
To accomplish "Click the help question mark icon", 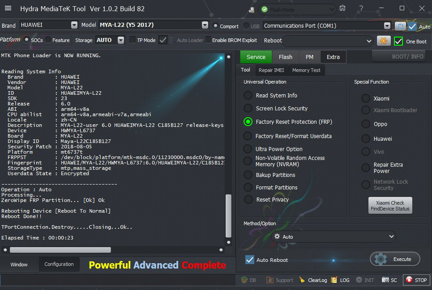I will coord(361,8).
